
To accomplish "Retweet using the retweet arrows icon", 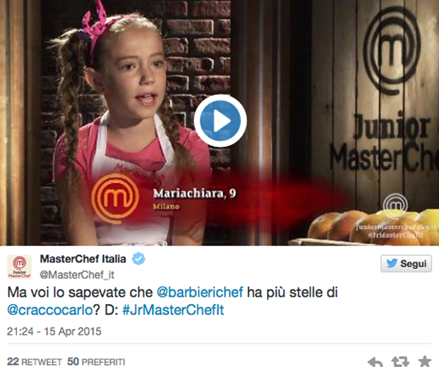I will [x=399, y=362].
